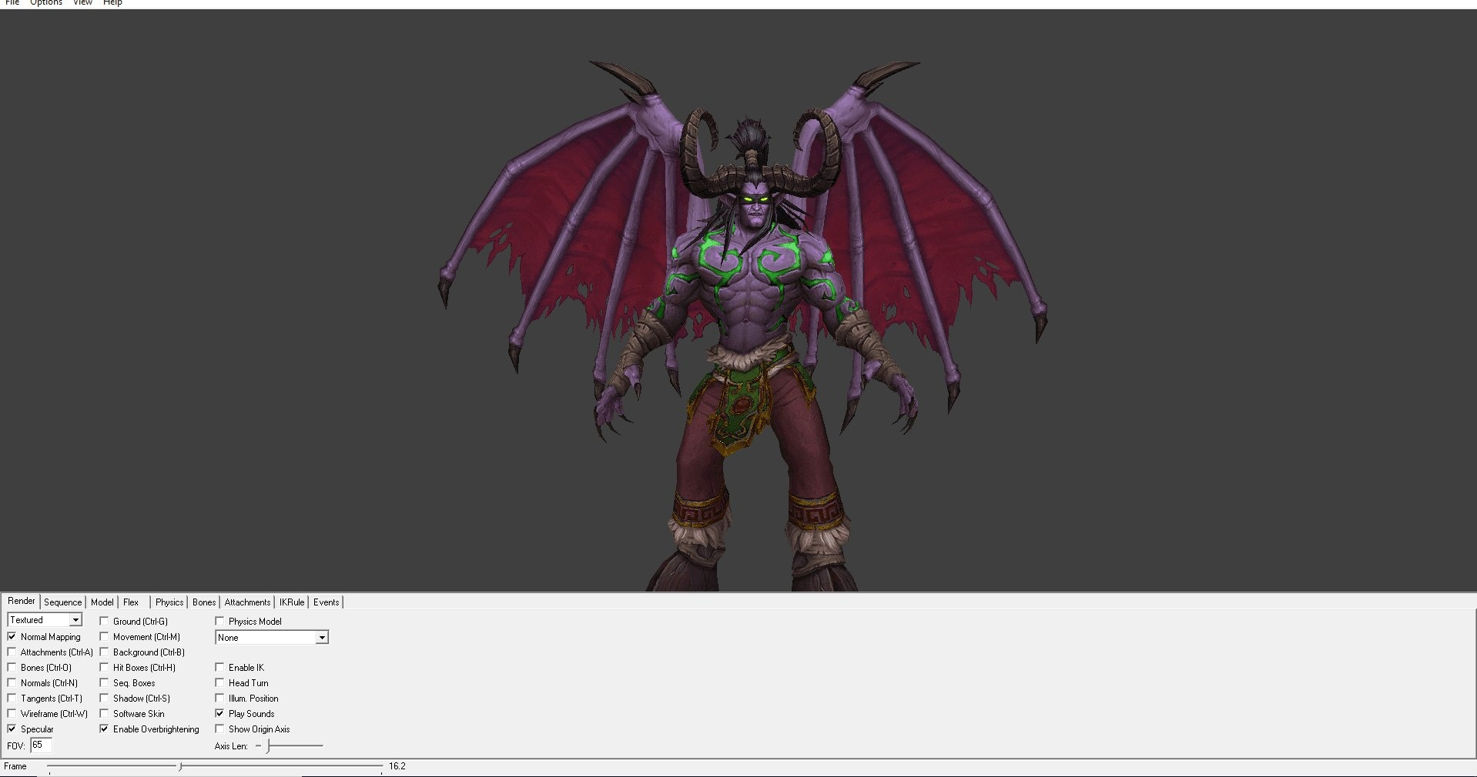This screenshot has width=1477, height=777.
Task: Switch to the Sequence tab
Action: coord(62,602)
